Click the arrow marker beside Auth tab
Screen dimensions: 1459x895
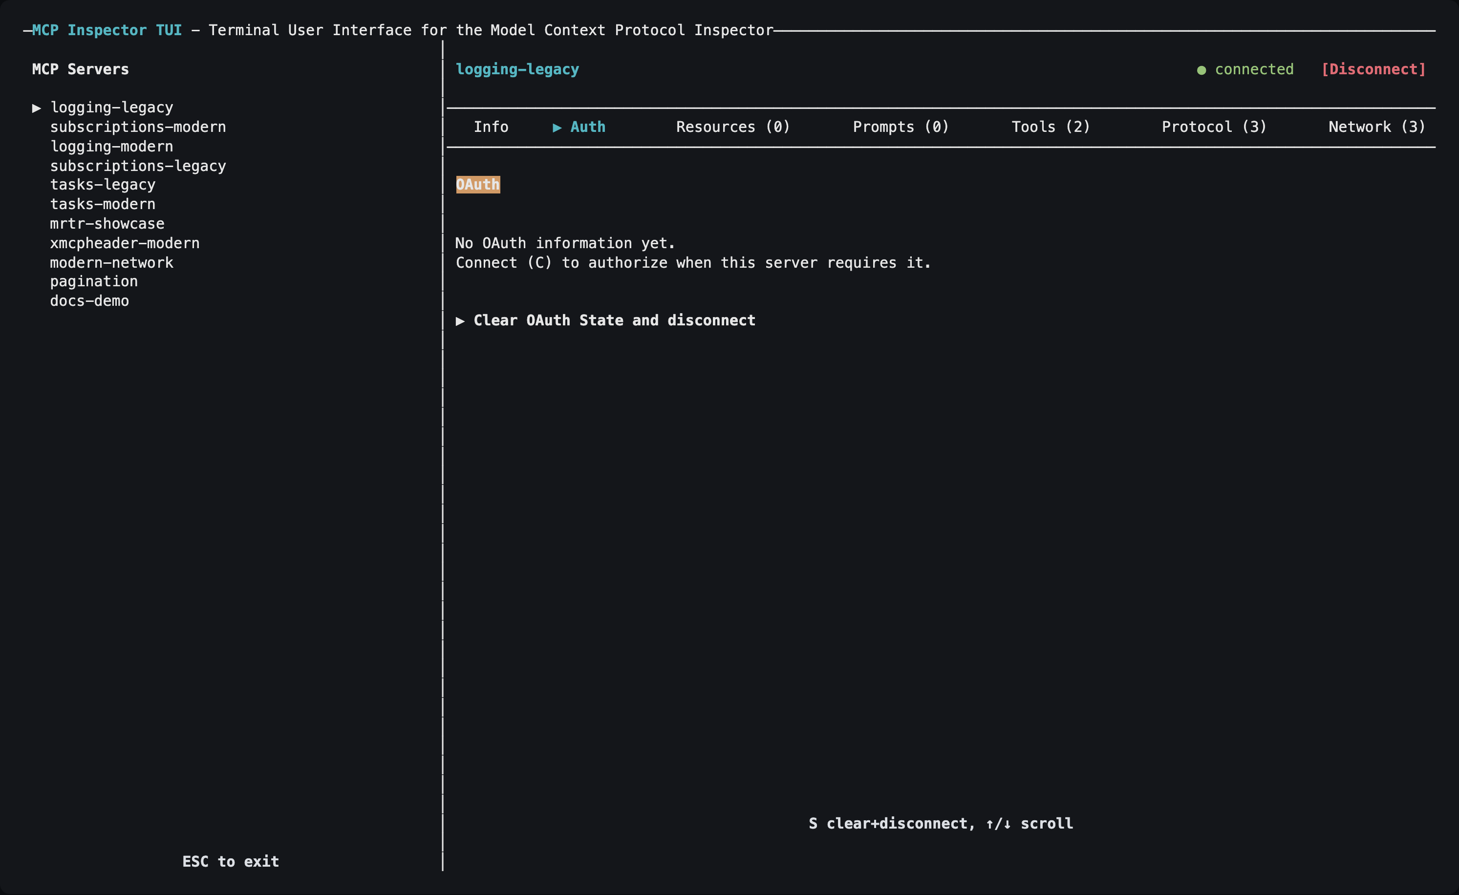pyautogui.click(x=557, y=128)
